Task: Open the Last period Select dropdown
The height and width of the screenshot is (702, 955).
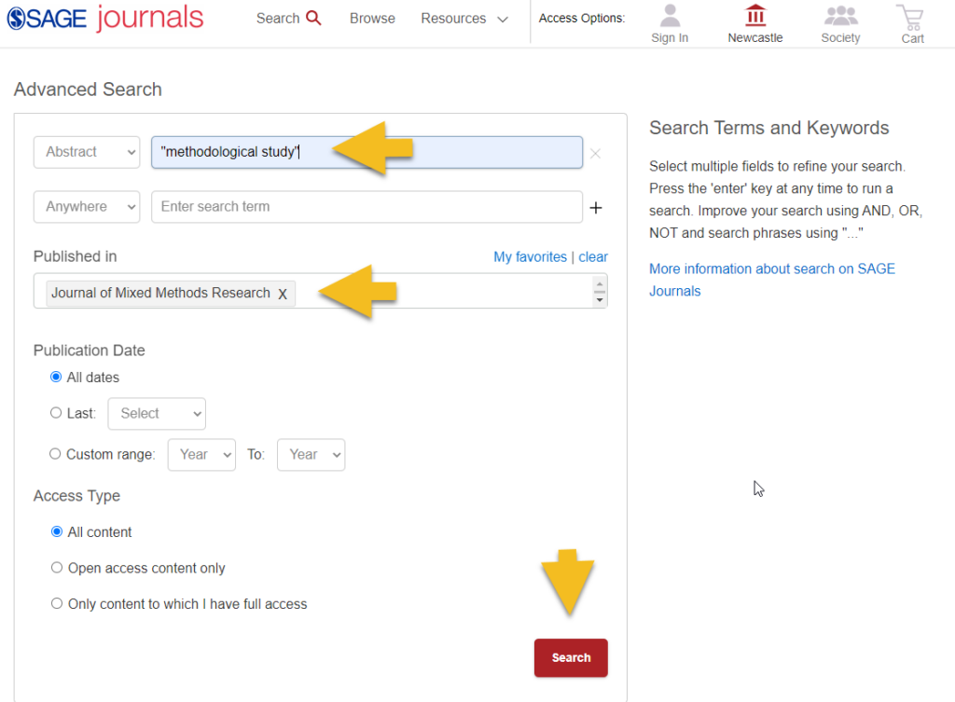Action: 157,413
